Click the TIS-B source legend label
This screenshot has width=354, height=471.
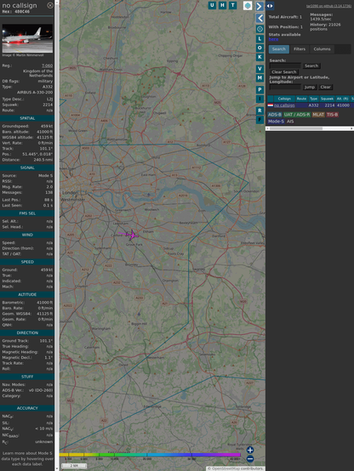(332, 115)
